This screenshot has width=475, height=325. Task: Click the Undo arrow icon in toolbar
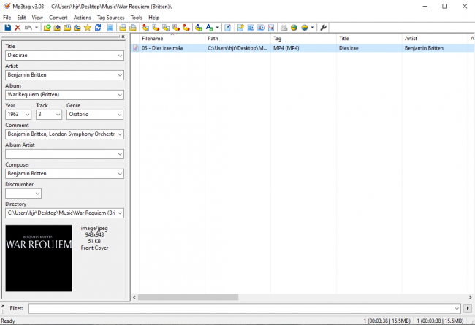(x=28, y=28)
